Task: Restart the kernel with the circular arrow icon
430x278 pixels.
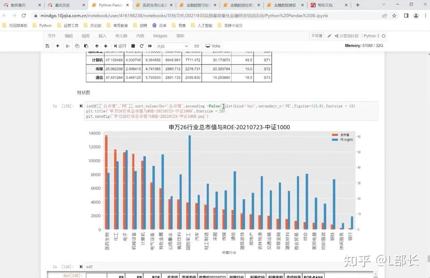Action: (142, 46)
